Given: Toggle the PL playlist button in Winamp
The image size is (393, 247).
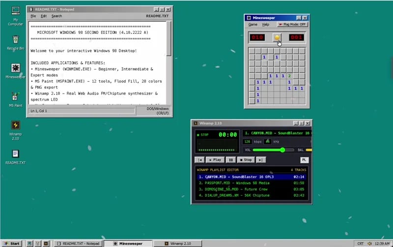Looking at the screenshot, I should 304,160.
